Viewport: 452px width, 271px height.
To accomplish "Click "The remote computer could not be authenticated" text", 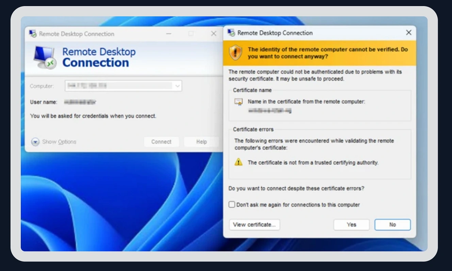I will (x=315, y=75).
